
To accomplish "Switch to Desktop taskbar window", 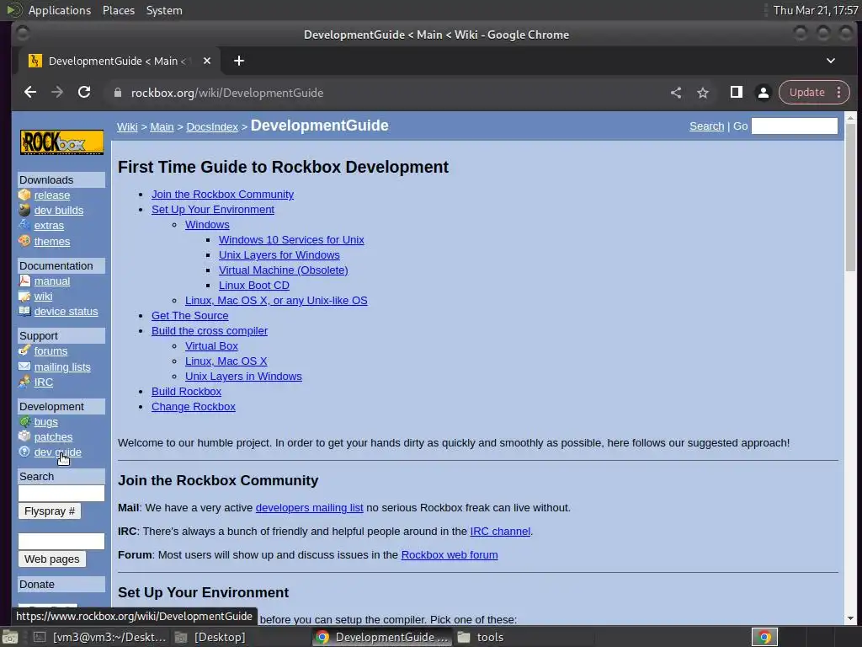I will coord(210,637).
